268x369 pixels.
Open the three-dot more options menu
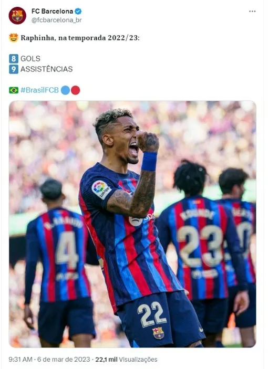pyautogui.click(x=252, y=12)
